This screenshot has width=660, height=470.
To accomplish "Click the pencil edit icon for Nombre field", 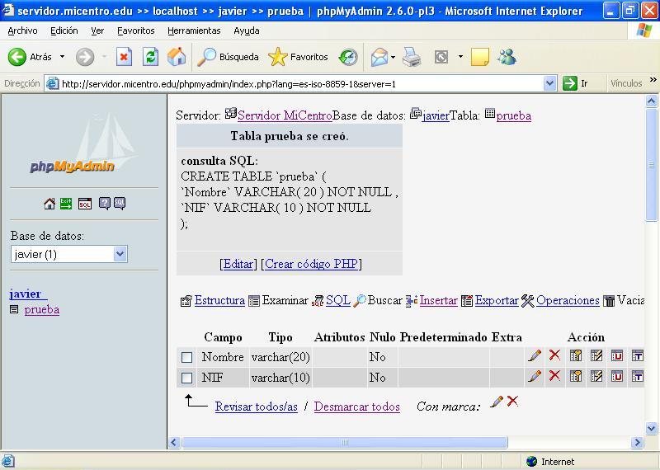I will 535,355.
